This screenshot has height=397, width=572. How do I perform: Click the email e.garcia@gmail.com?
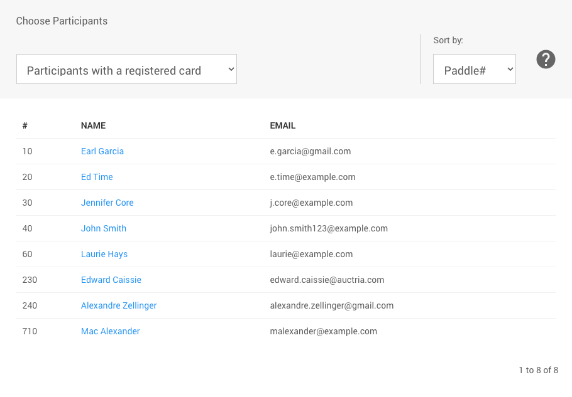(x=311, y=151)
